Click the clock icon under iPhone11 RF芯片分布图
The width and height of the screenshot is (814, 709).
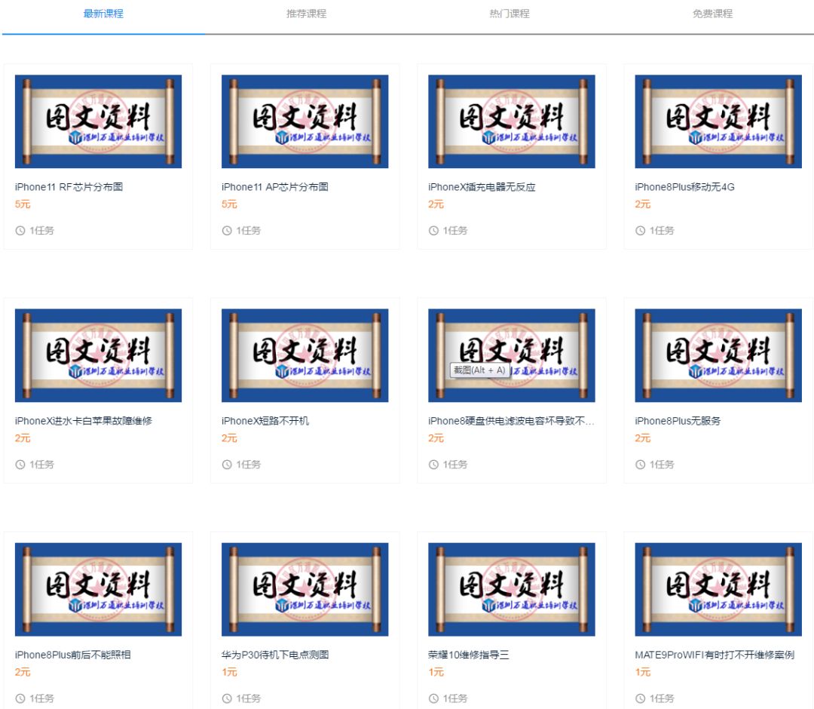pyautogui.click(x=20, y=231)
